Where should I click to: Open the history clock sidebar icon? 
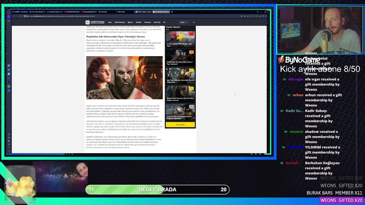(x=9, y=138)
